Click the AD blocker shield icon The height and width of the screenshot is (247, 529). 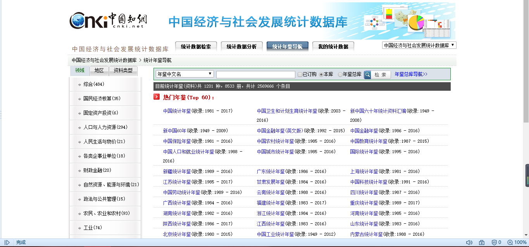click(x=494, y=242)
